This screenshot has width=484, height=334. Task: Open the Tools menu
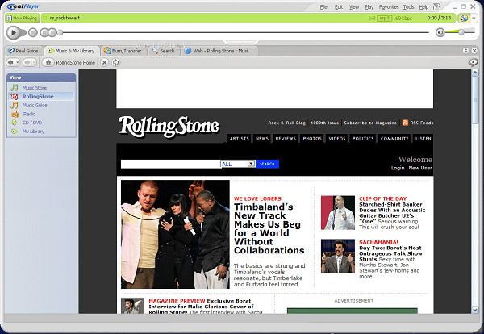(408, 6)
